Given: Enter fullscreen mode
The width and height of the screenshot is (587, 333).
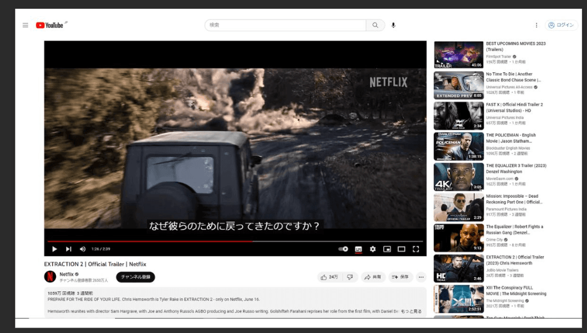Looking at the screenshot, I should point(416,249).
